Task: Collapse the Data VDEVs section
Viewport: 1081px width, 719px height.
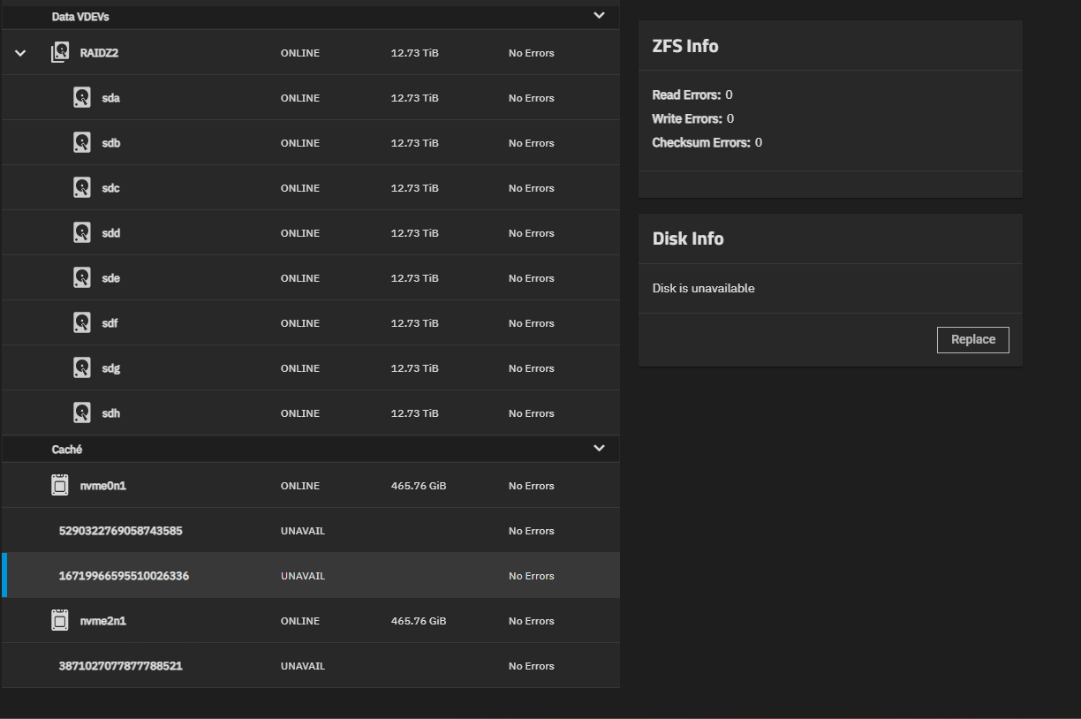Action: pyautogui.click(x=599, y=16)
